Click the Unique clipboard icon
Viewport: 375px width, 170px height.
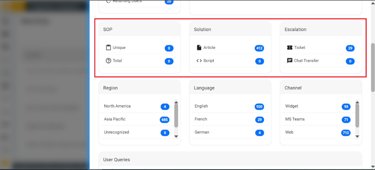click(x=108, y=48)
